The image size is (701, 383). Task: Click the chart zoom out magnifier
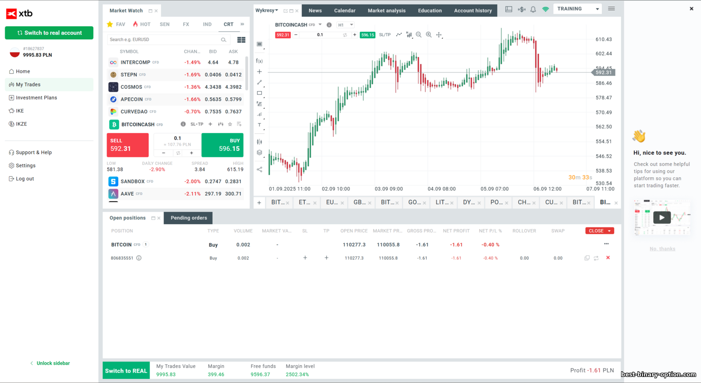(x=419, y=35)
